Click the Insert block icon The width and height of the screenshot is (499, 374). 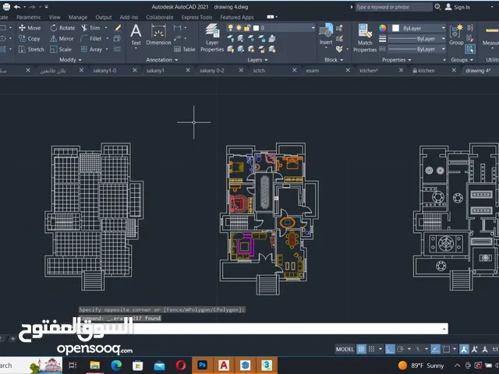tap(326, 34)
